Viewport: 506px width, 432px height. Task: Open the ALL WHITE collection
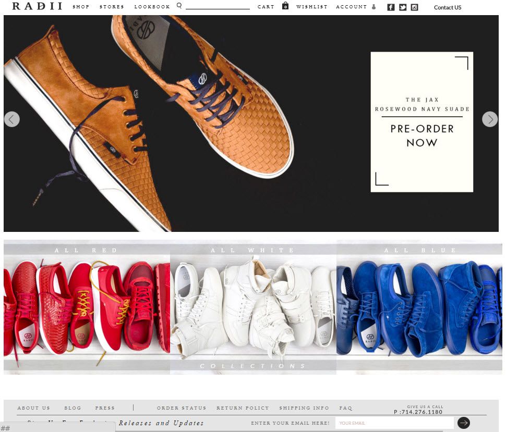click(254, 307)
